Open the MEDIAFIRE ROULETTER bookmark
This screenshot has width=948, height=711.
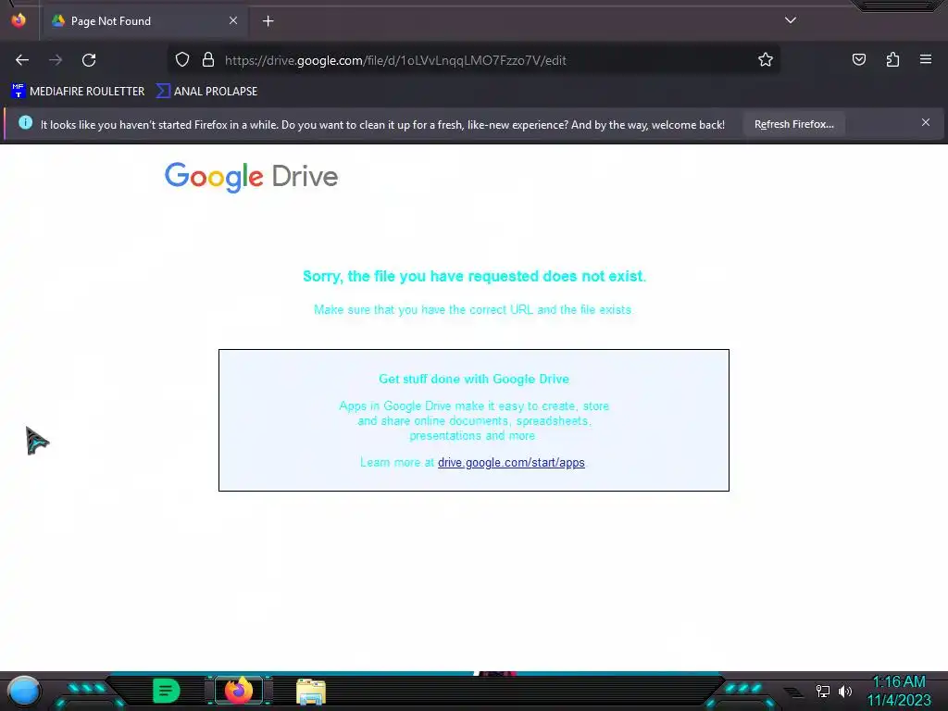click(x=78, y=92)
